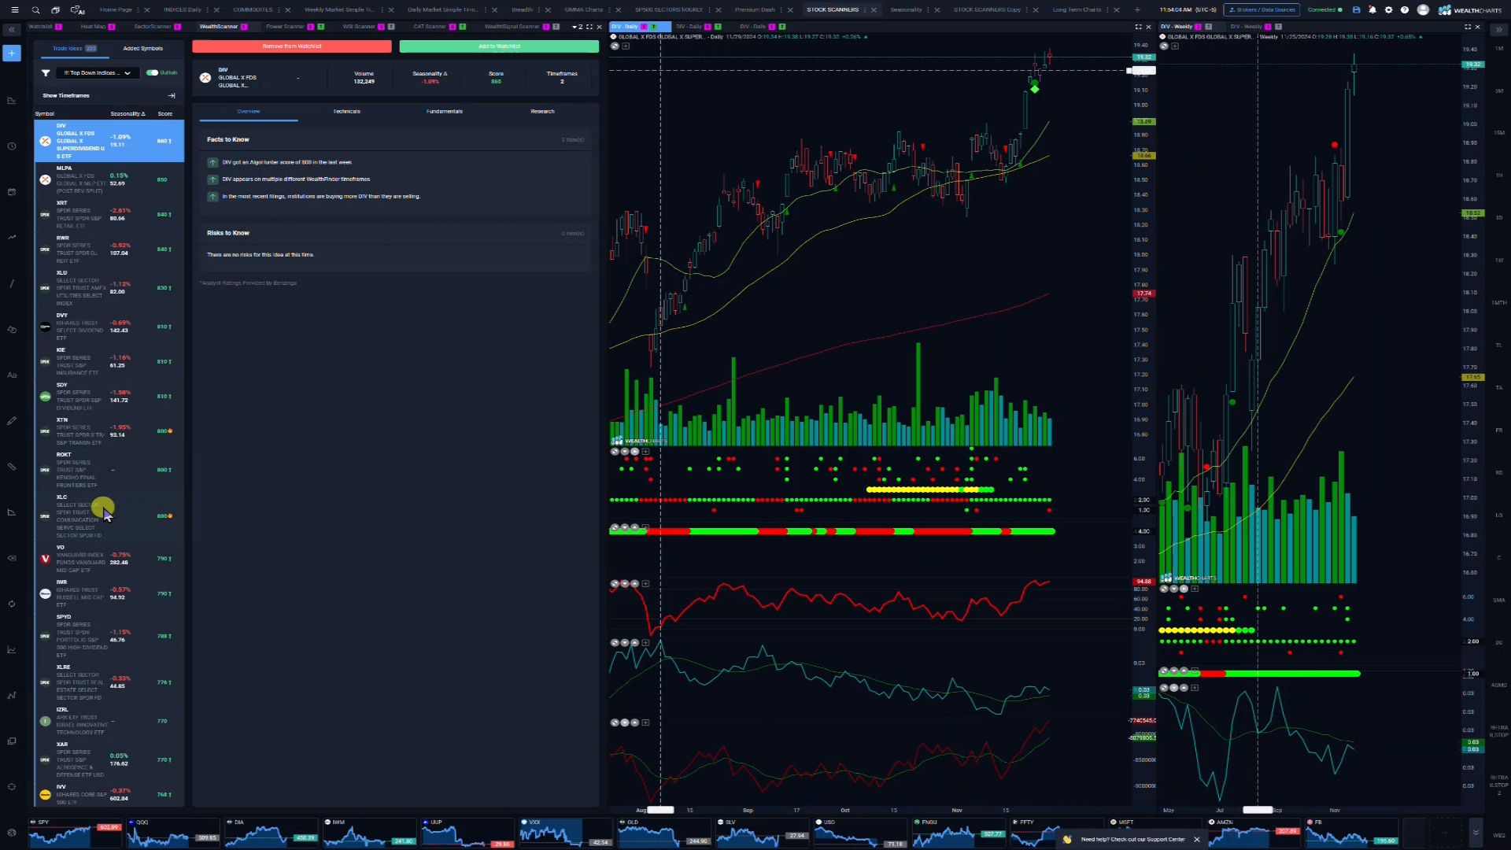Click weekly chart time axis scroll handle

click(x=1258, y=810)
